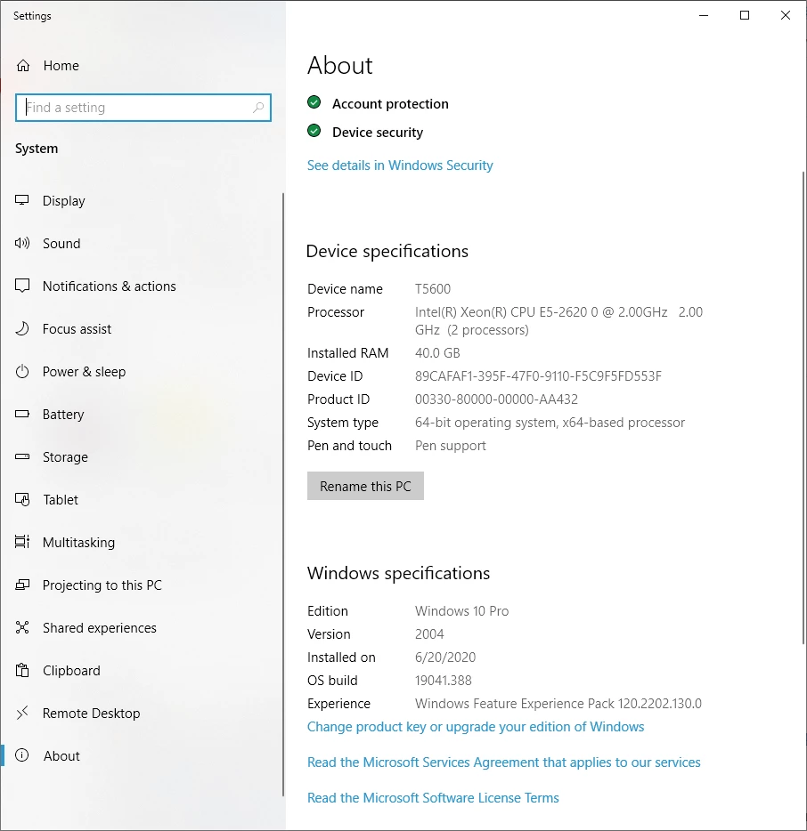Click OS build value 19041.388
This screenshot has width=807, height=831.
pos(443,681)
